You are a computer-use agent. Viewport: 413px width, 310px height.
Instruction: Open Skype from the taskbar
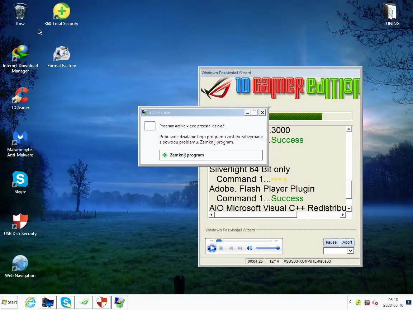[x=66, y=302]
